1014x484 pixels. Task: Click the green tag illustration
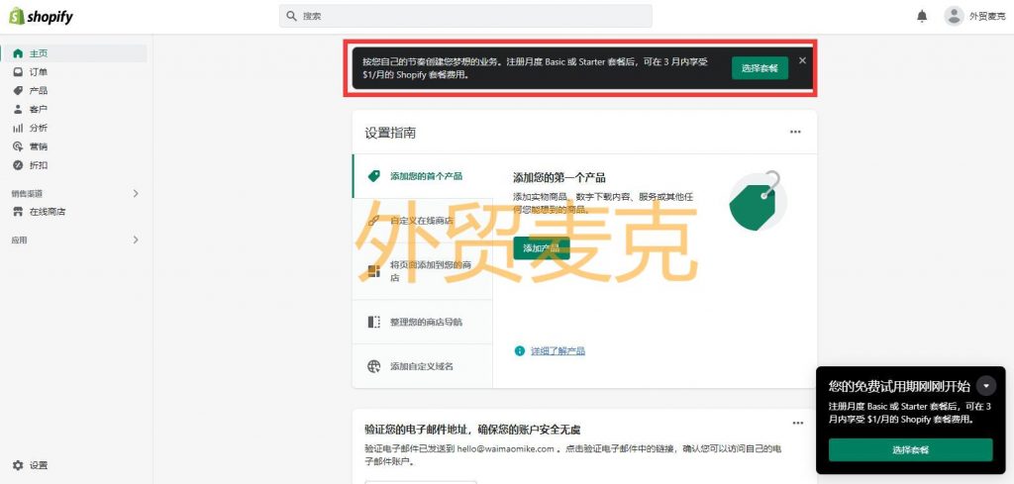pos(758,201)
